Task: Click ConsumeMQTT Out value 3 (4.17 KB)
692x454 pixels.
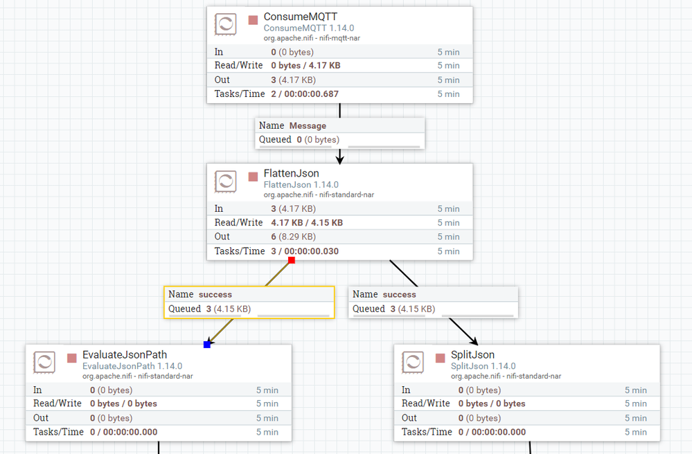Action: pos(294,80)
